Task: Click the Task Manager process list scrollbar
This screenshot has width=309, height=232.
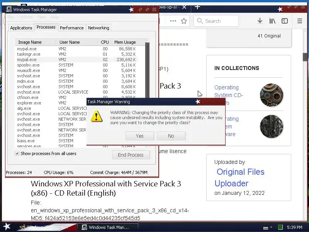Action: pyautogui.click(x=147, y=69)
